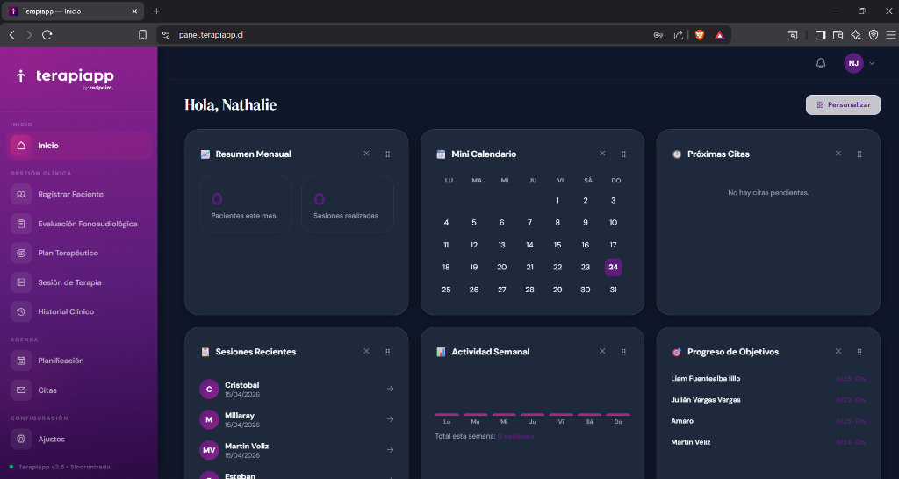Open Brave Wallet icon
Screen dimensions: 899x479
click(x=838, y=35)
